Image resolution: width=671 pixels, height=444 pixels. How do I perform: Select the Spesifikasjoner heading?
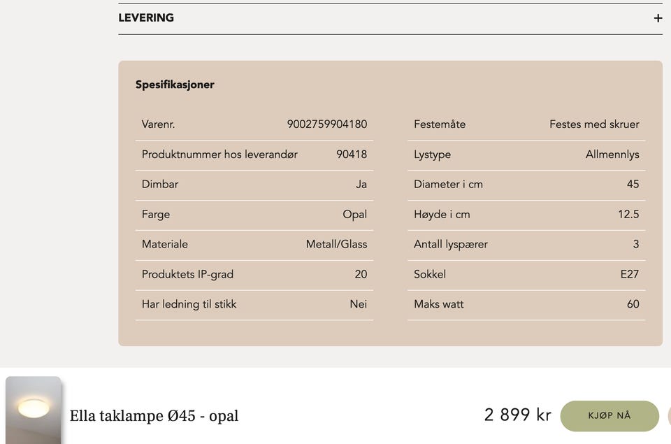pyautogui.click(x=175, y=85)
